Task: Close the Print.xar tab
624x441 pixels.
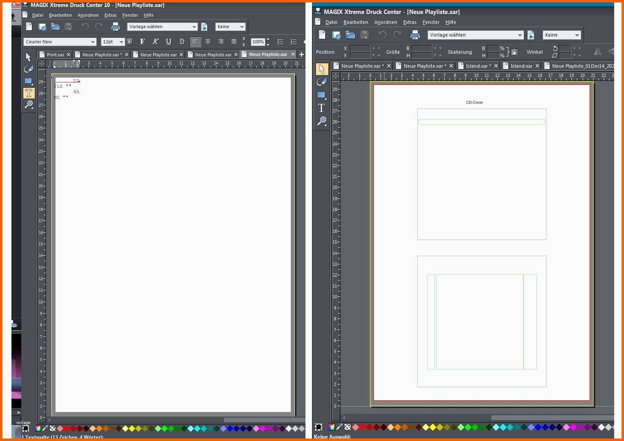Action: coord(69,55)
